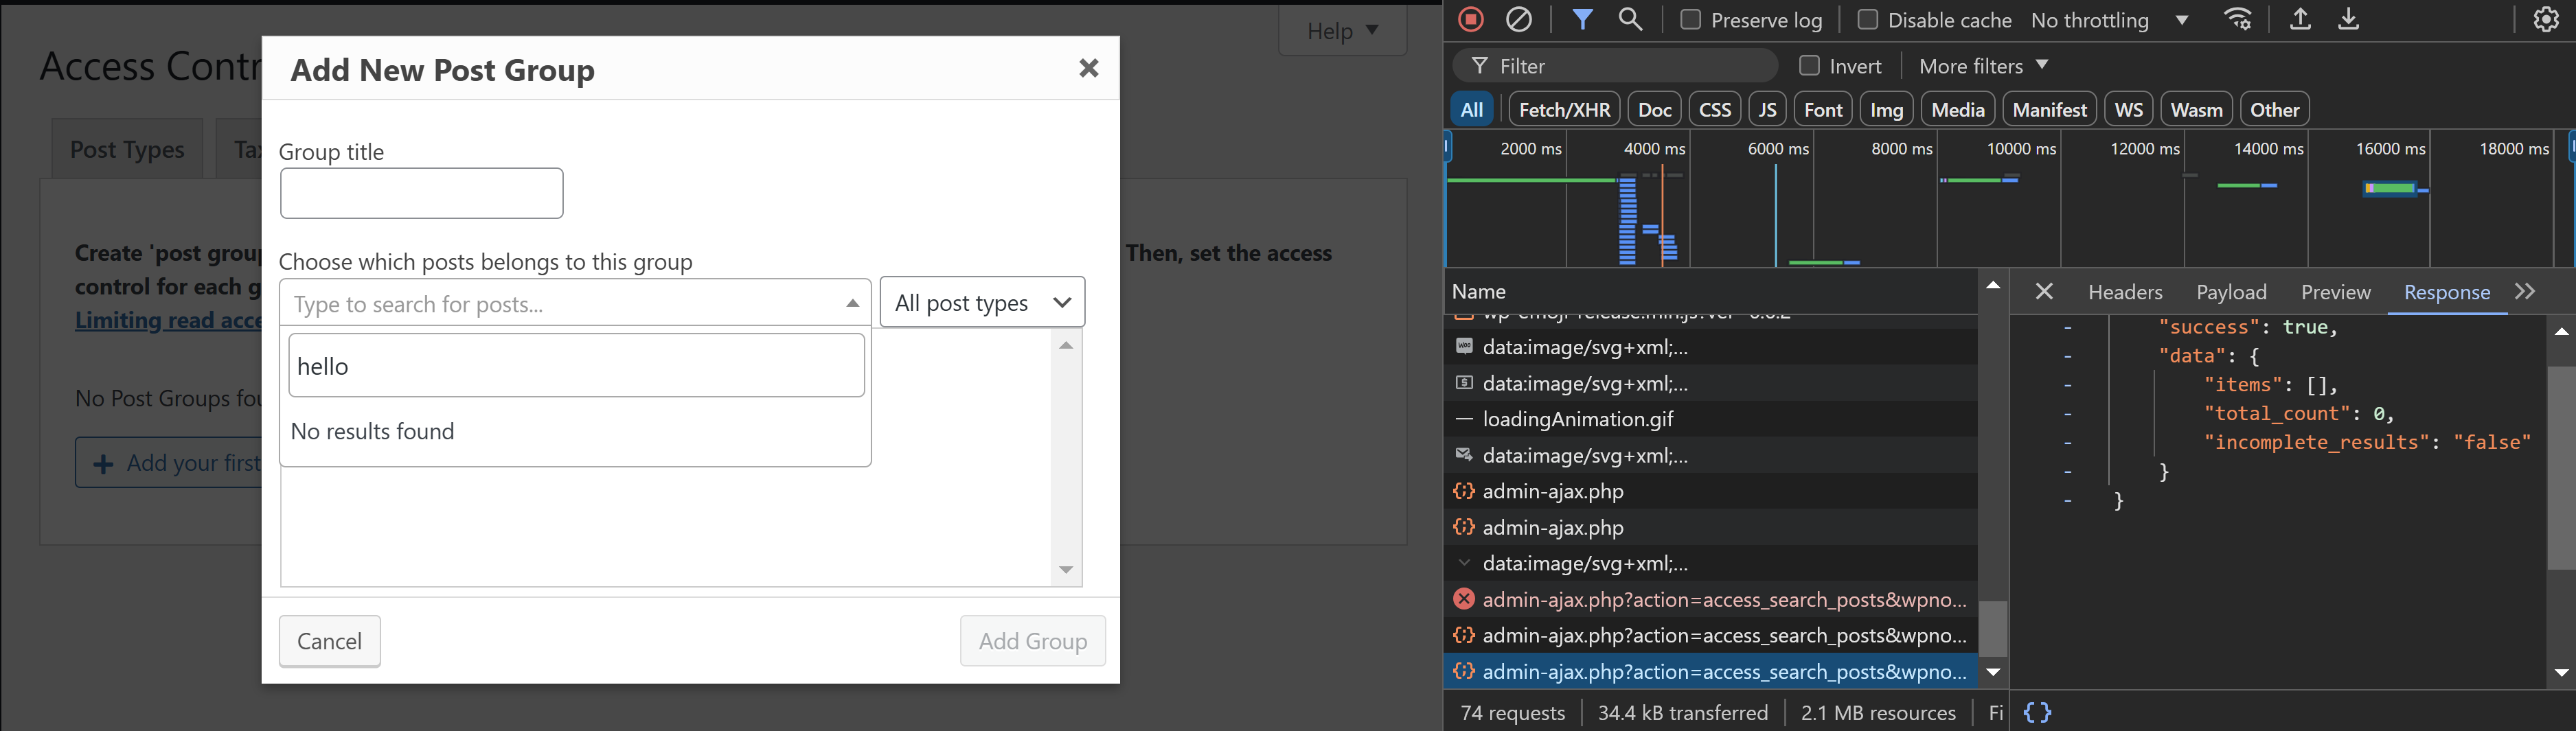Image resolution: width=2576 pixels, height=731 pixels.
Task: Close the request details pane
Action: pyautogui.click(x=2044, y=291)
